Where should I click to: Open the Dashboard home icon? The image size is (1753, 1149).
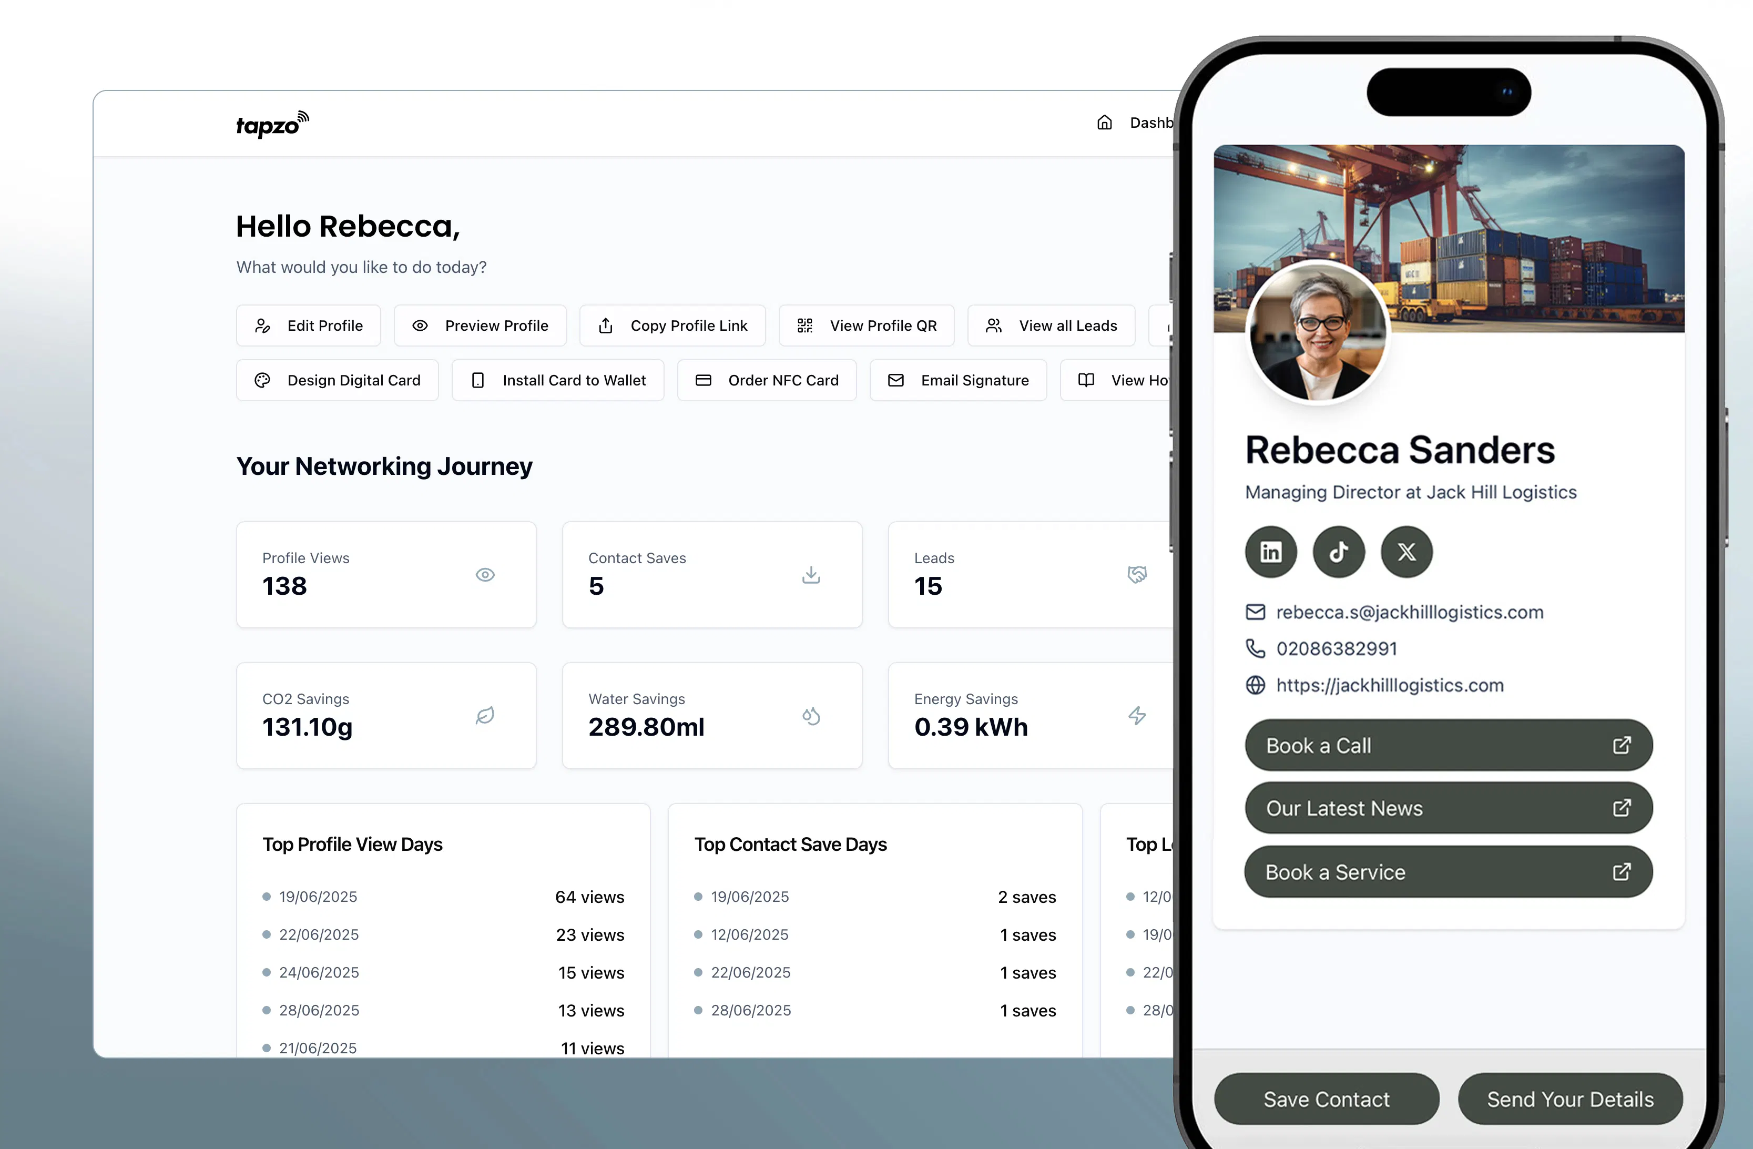[1104, 123]
